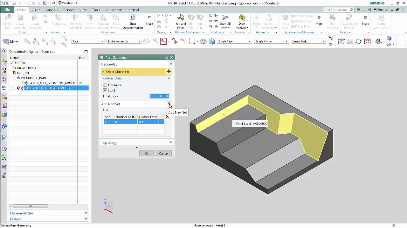Remove selected set with X icon
Image resolution: width=407 pixels, height=228 pixels.
(x=167, y=117)
